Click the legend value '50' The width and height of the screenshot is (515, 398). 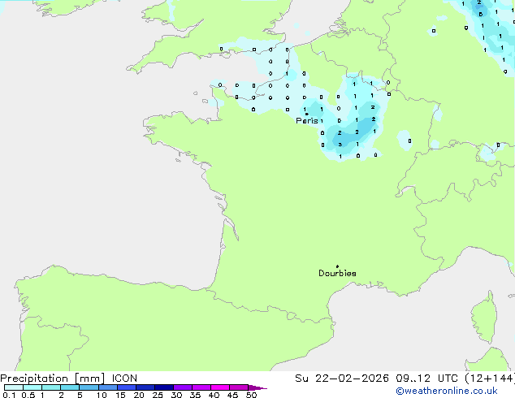251,395
